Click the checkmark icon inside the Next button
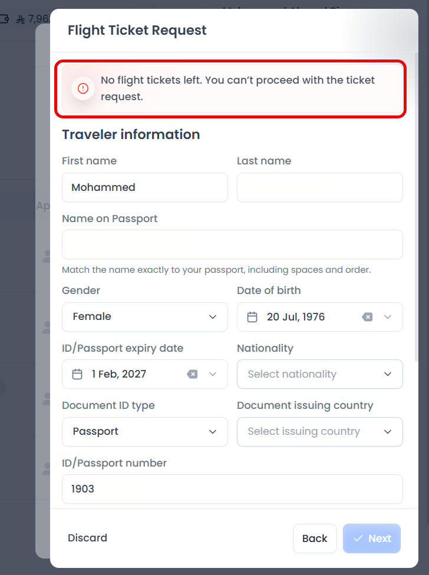Viewport: 429px width, 575px height. pyautogui.click(x=358, y=538)
